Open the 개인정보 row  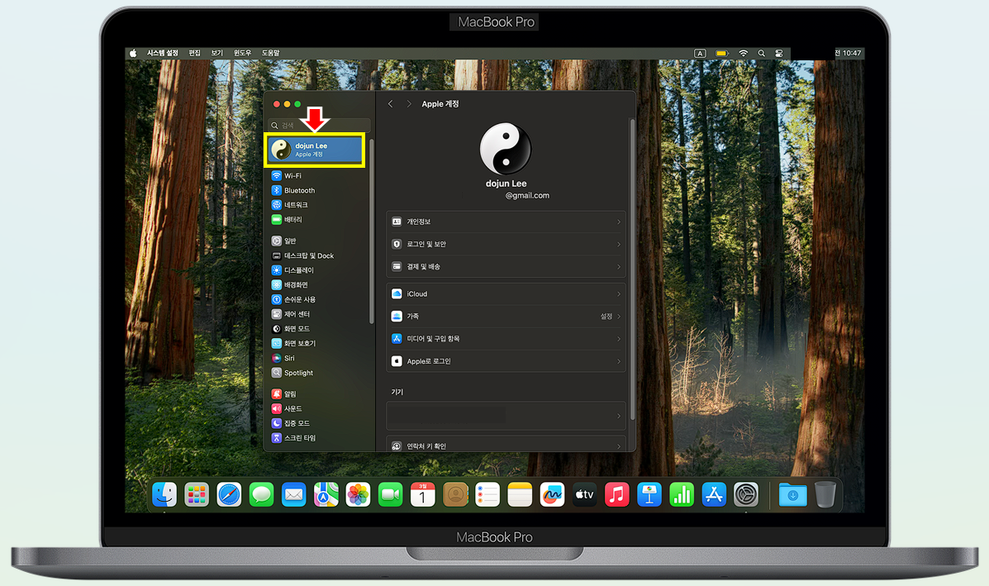[x=506, y=222]
